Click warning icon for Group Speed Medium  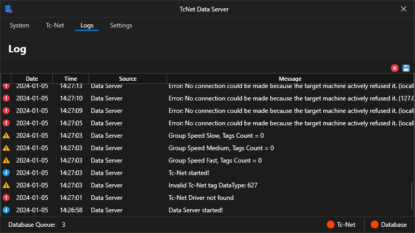6,148
